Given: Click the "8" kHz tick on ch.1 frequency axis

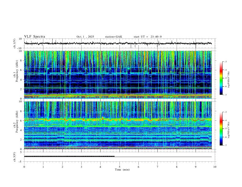Looking at the screenshot, I should tap(21, 61).
